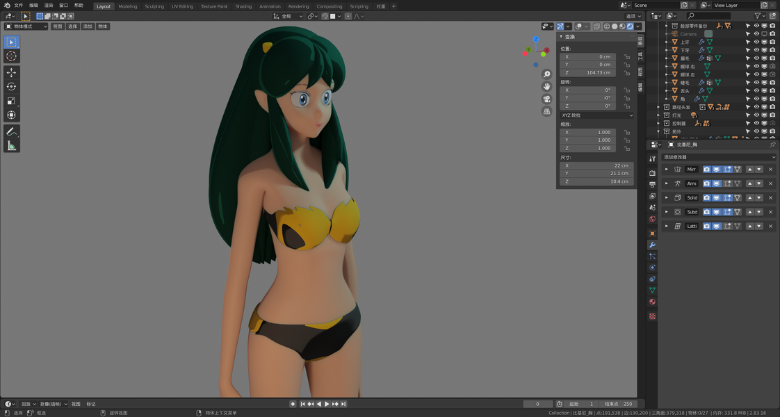Hide 眉毛 object in viewport
The width and height of the screenshot is (780, 417).
pyautogui.click(x=756, y=58)
